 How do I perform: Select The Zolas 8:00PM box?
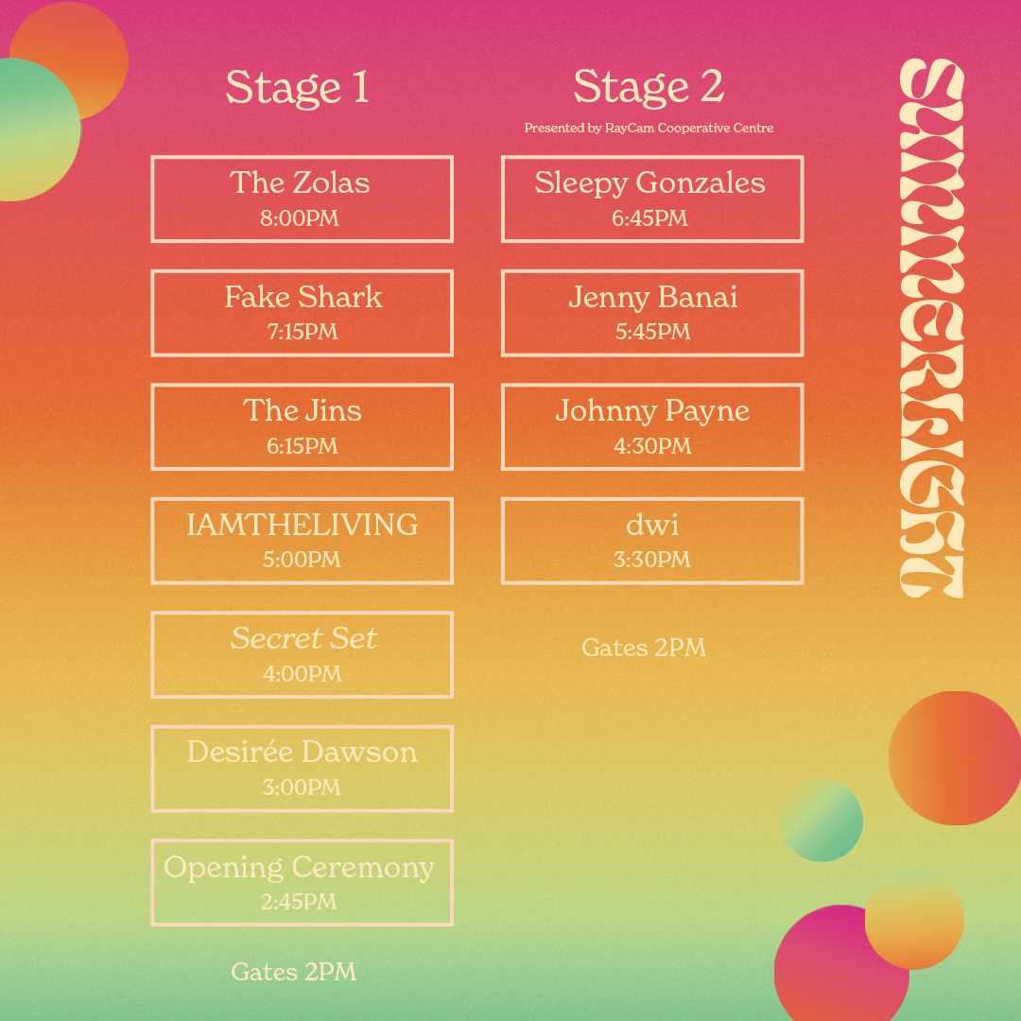(x=302, y=199)
